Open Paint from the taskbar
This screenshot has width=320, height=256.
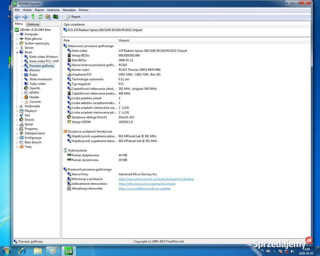pos(53,251)
